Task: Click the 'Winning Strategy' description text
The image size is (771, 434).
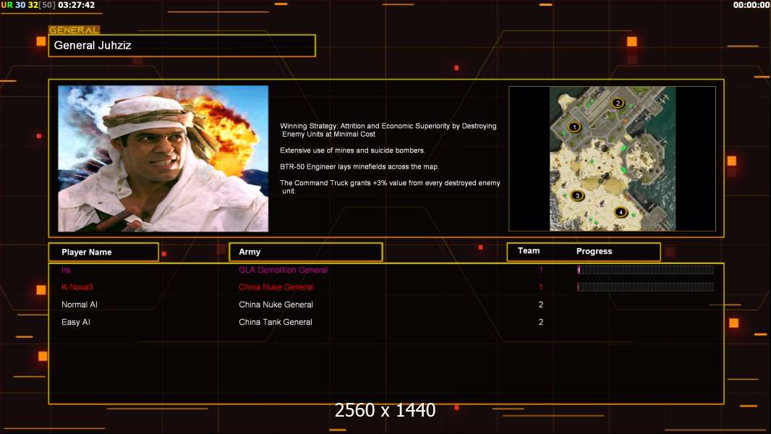Action: tap(388, 129)
